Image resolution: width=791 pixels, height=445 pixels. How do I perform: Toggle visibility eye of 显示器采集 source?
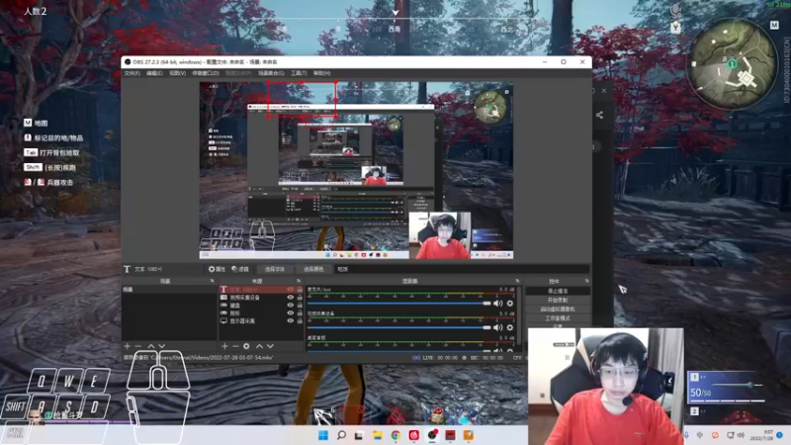click(290, 320)
